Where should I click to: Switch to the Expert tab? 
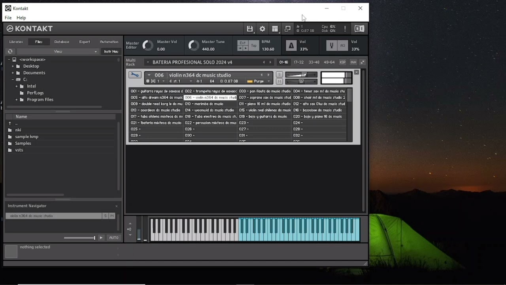pos(85,42)
